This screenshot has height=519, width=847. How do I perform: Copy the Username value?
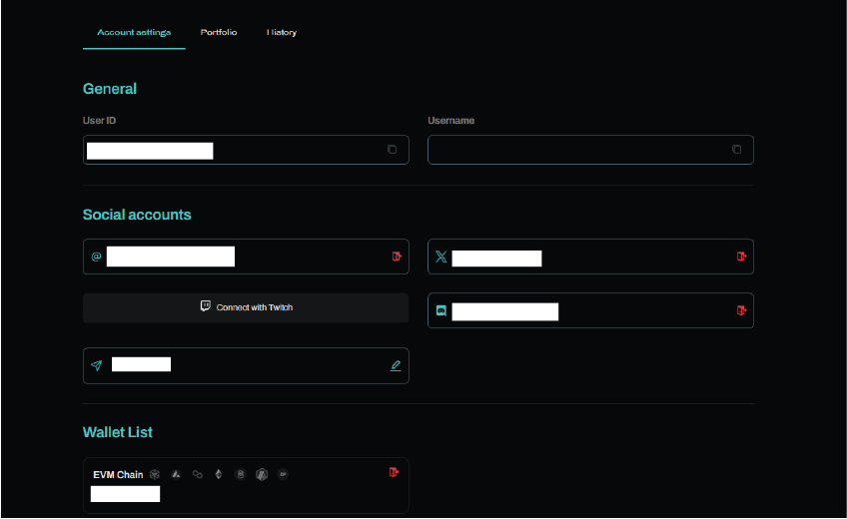pos(737,150)
